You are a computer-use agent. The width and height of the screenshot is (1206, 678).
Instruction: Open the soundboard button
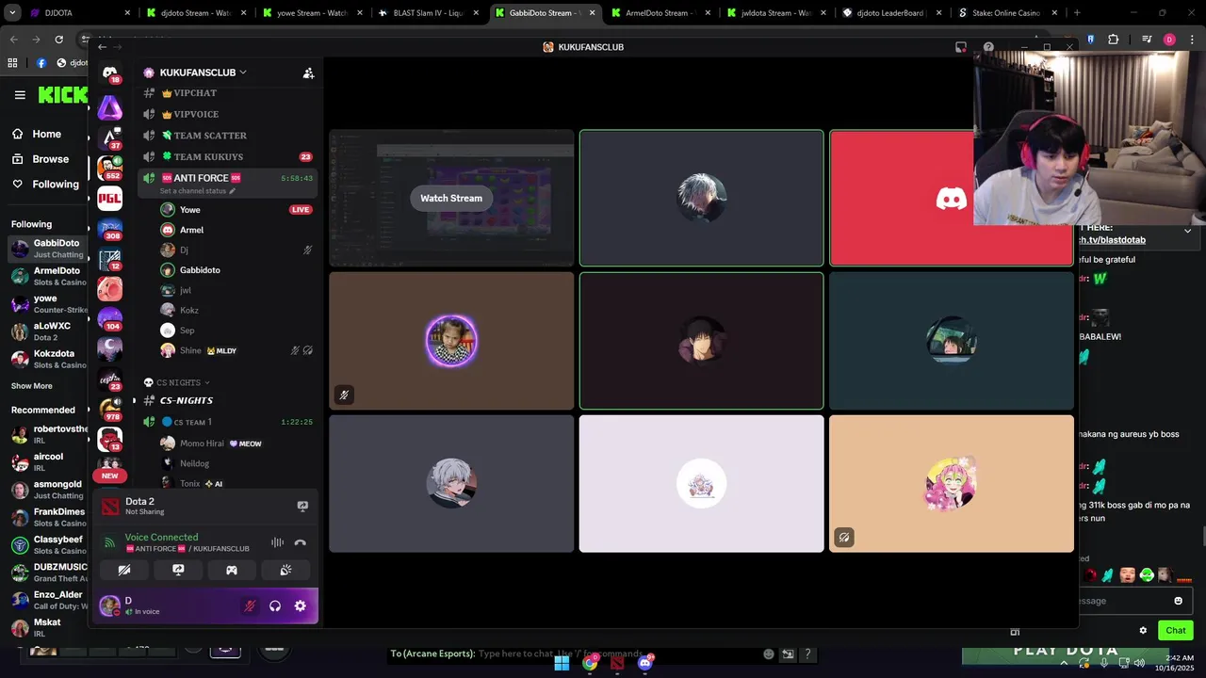(285, 570)
